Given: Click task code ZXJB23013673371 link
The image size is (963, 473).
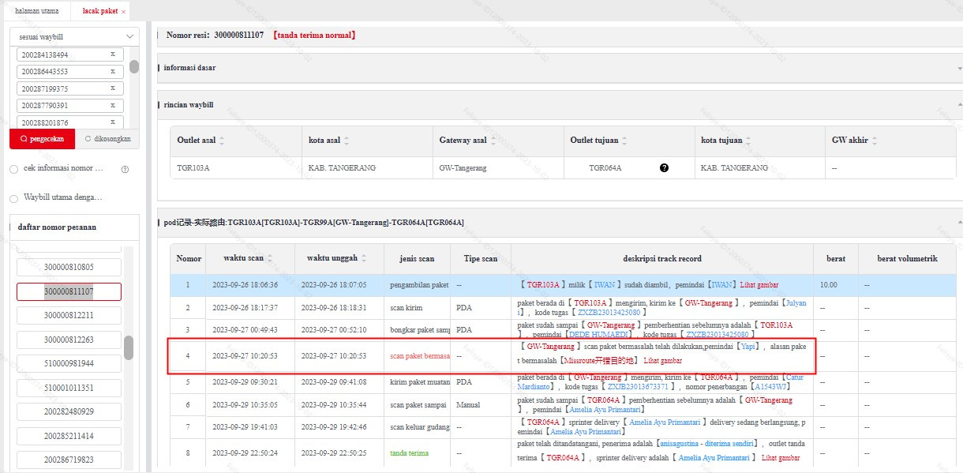Looking at the screenshot, I should click(x=638, y=387).
